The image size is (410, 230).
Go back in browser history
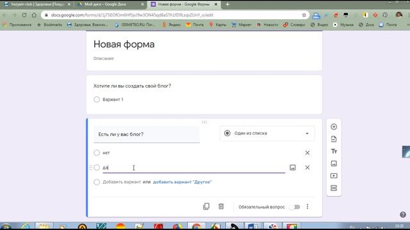click(x=4, y=15)
